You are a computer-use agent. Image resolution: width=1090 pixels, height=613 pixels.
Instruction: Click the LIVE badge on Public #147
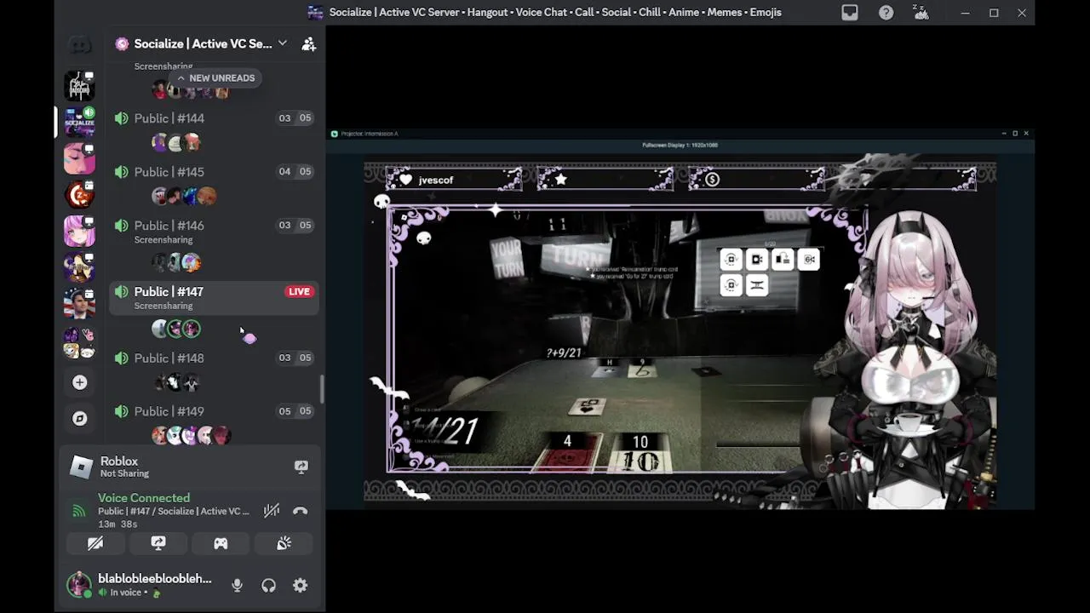click(x=299, y=291)
